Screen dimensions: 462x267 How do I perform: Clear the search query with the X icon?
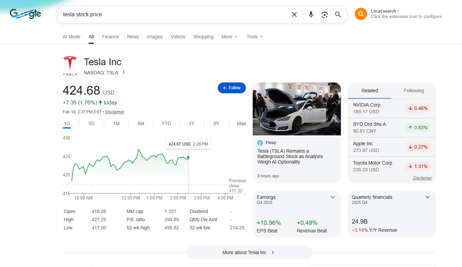pos(294,14)
